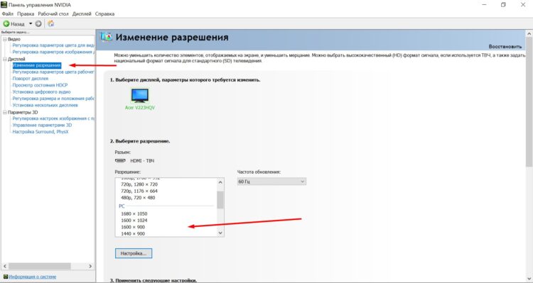
Task: Click the Изменение разрешения header icon
Action: tap(106, 37)
